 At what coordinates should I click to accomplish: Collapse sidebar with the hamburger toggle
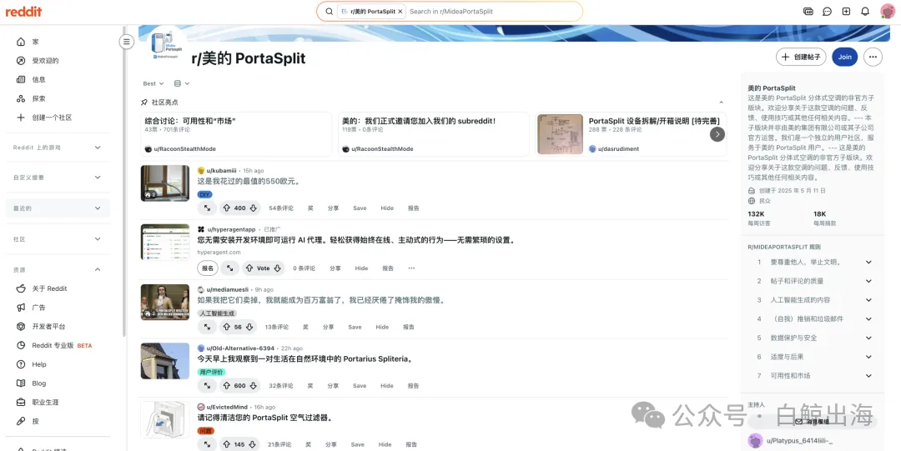127,42
